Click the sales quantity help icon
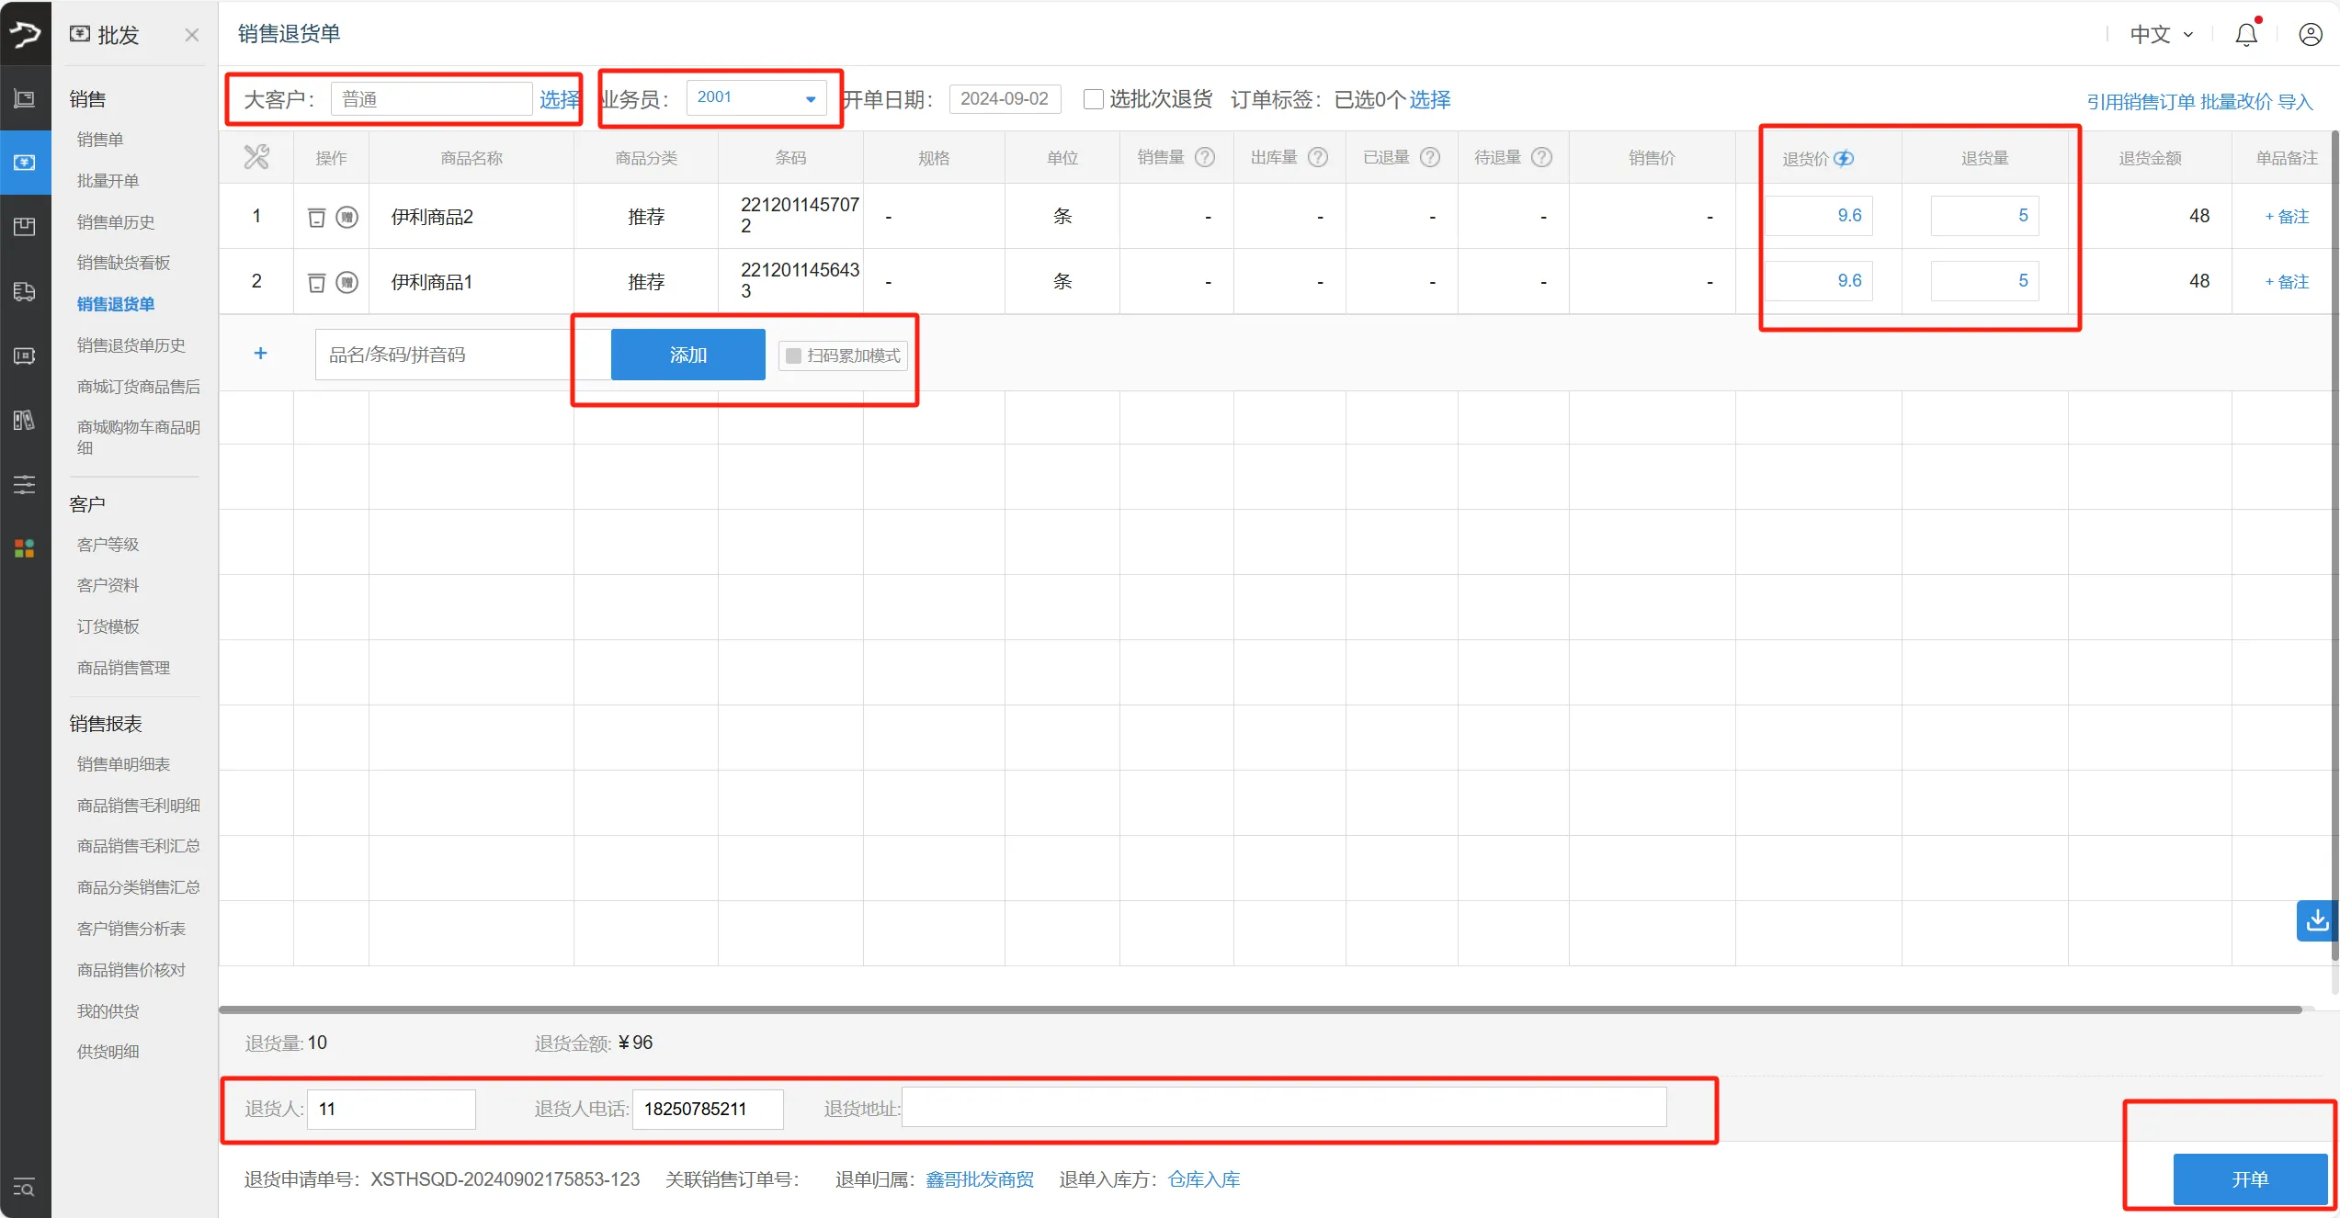 (x=1204, y=158)
